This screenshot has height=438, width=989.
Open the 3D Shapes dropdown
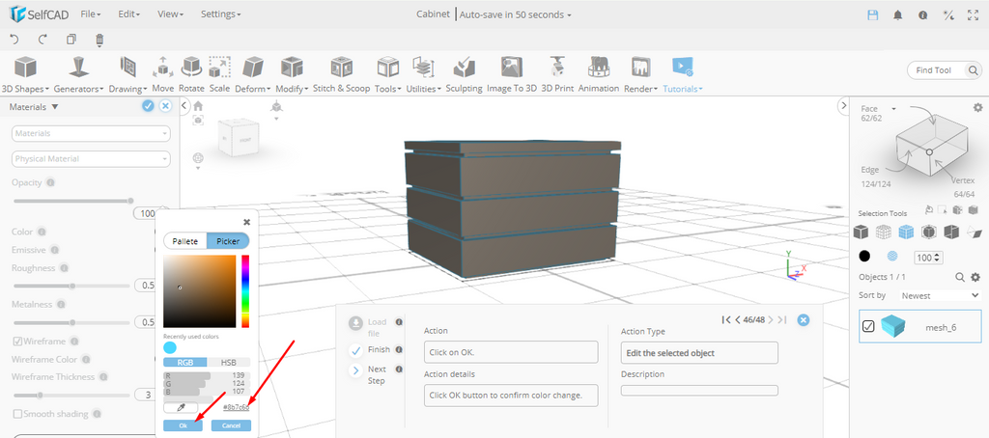tap(25, 73)
